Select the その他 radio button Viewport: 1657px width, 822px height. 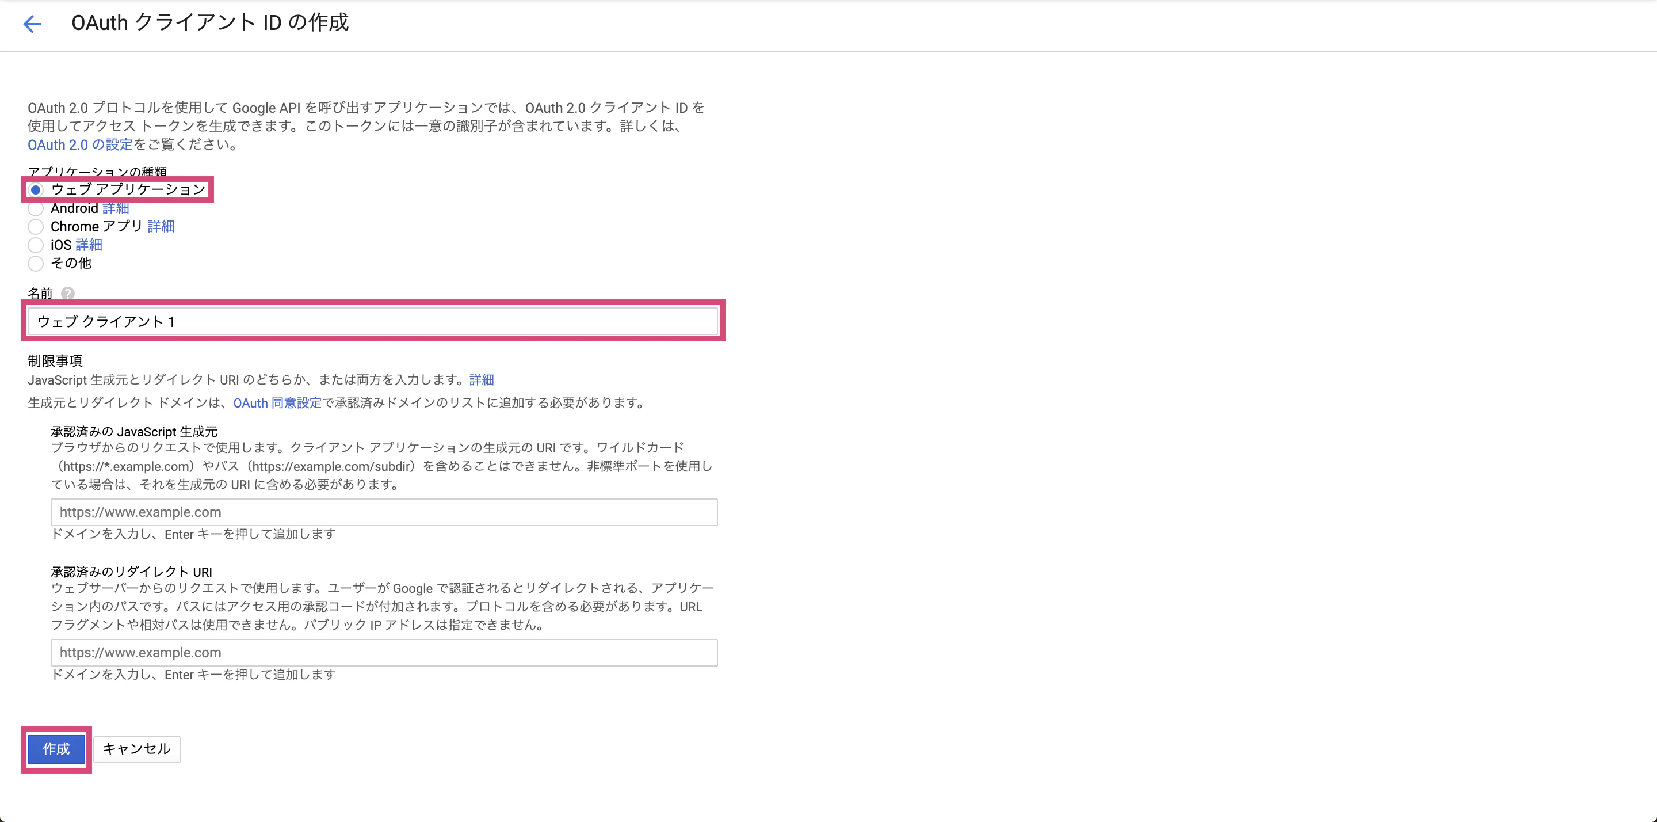[36, 263]
